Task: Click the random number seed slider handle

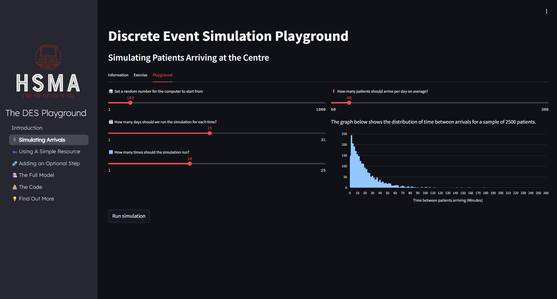Action: click(x=131, y=103)
